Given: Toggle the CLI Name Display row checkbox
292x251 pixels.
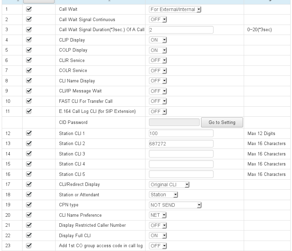Looking at the screenshot, I should click(x=29, y=81).
